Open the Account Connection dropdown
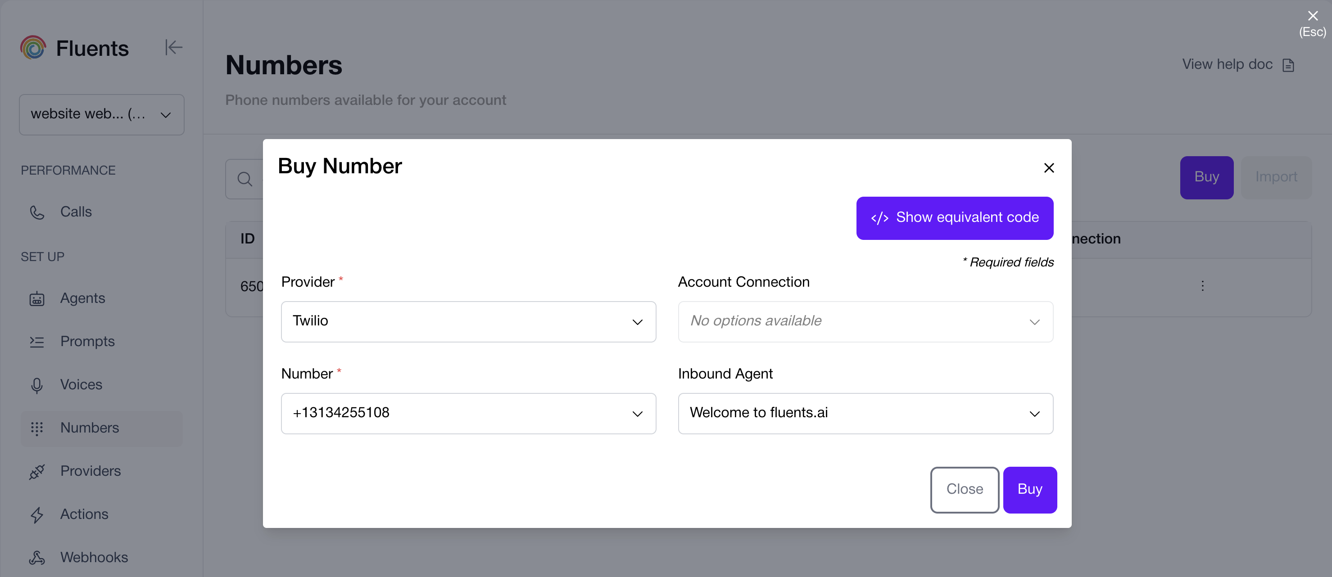 click(x=865, y=322)
